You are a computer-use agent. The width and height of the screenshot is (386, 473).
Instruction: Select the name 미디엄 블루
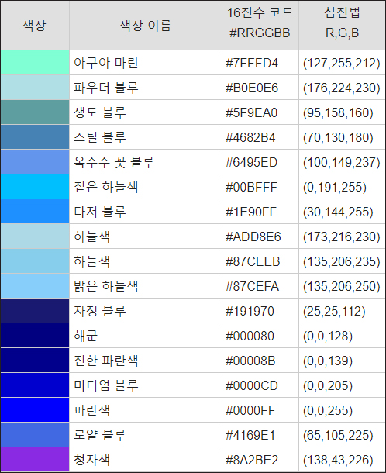pos(106,385)
